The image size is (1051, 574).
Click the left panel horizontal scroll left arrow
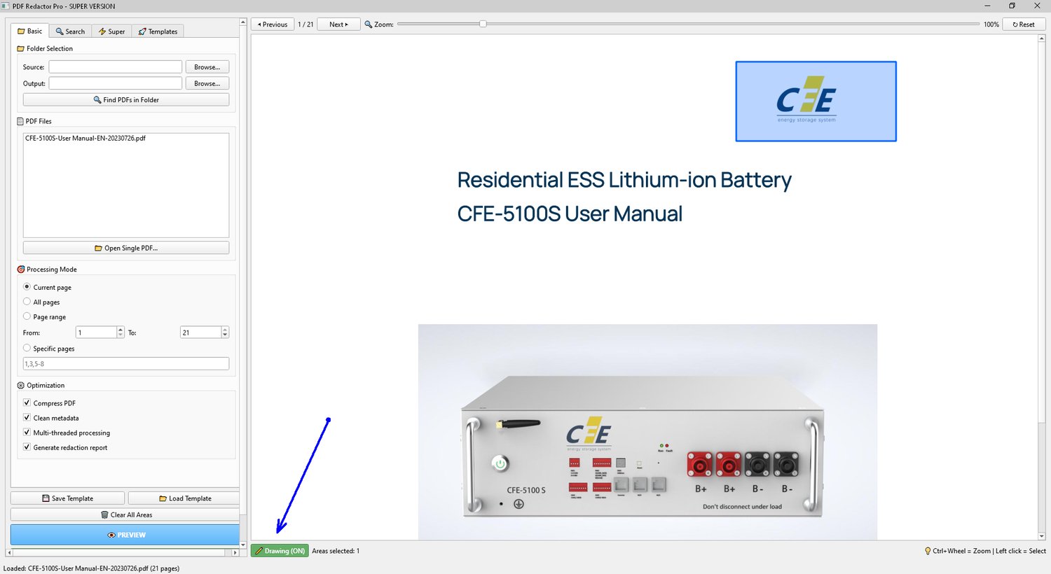(8, 553)
